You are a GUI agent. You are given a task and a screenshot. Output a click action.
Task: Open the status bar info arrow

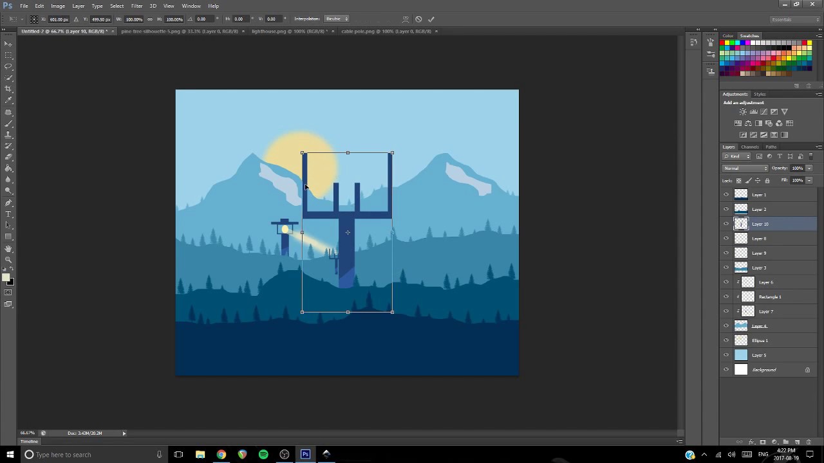click(124, 433)
